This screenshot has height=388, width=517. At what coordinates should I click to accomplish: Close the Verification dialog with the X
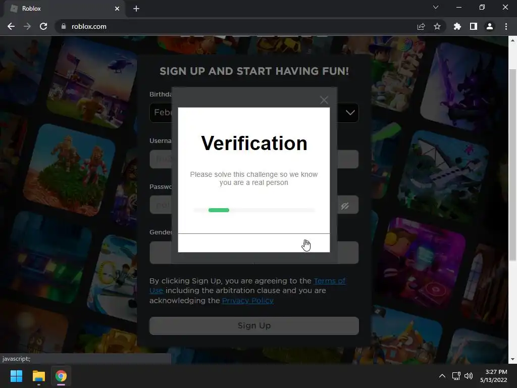324,100
